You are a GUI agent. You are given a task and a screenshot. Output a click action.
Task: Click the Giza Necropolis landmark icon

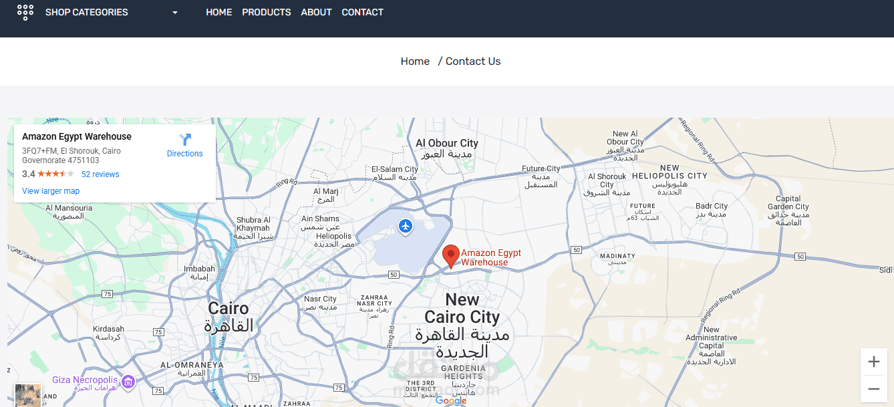[129, 382]
